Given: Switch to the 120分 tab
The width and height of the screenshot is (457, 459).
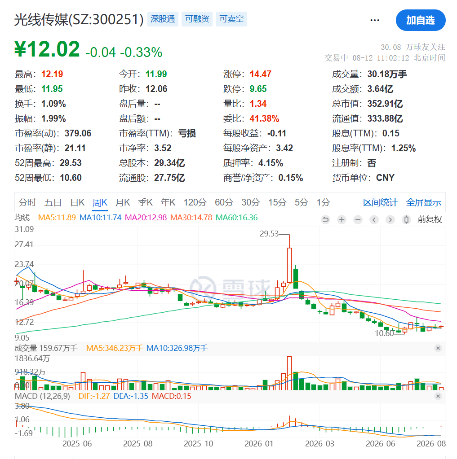Looking at the screenshot, I should pyautogui.click(x=195, y=202).
